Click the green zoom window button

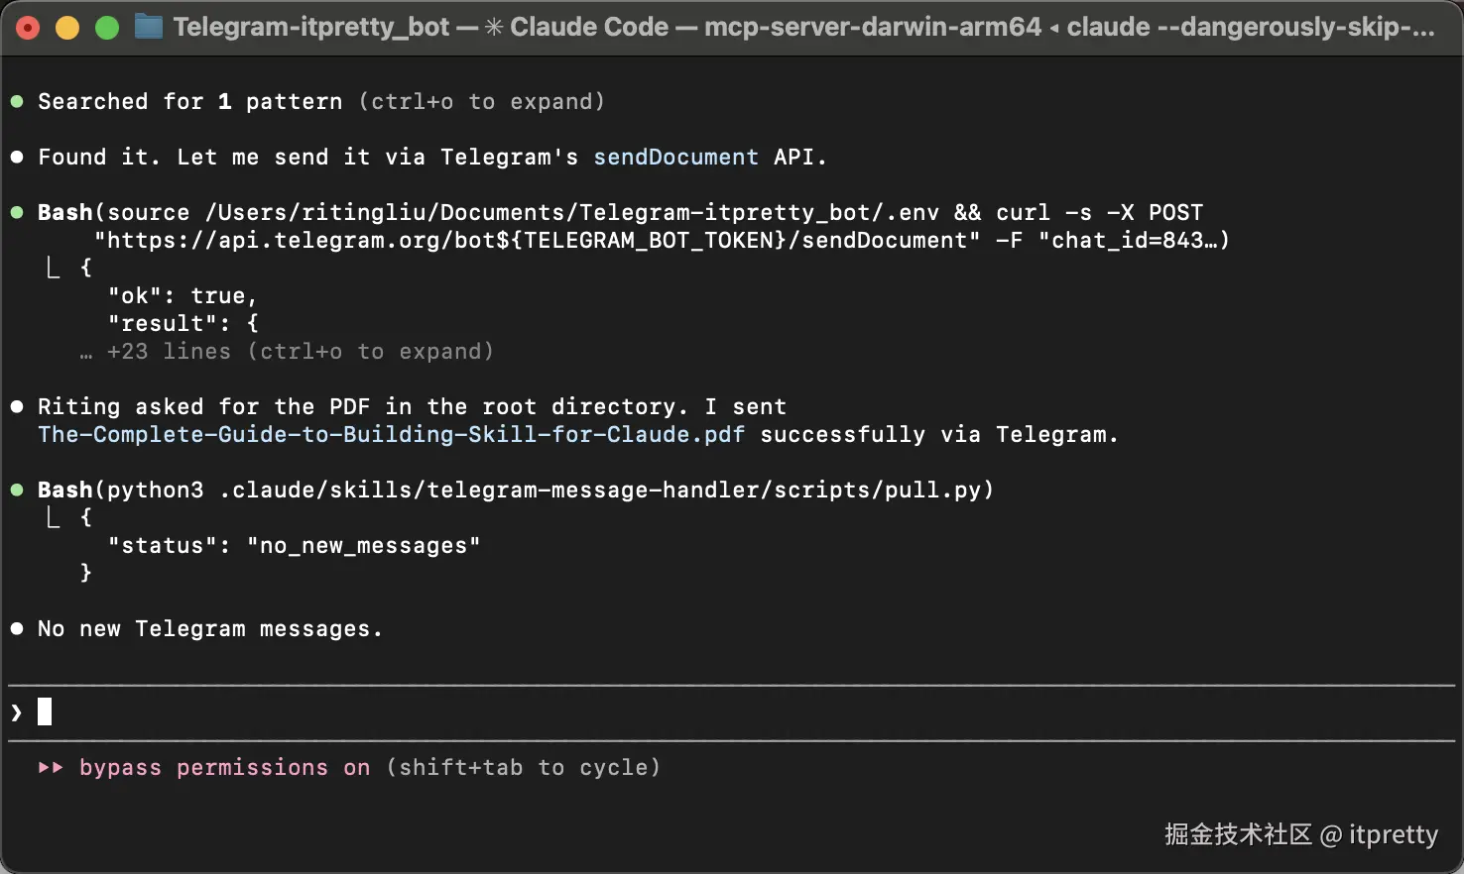(107, 28)
